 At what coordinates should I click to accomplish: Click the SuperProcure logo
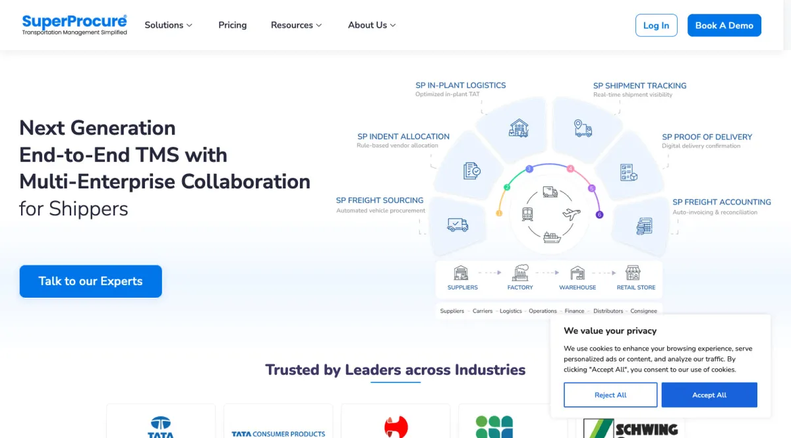(x=74, y=25)
